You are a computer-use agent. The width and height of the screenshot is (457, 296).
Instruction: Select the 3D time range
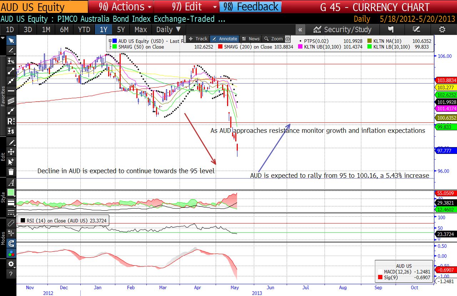pyautogui.click(x=28, y=30)
